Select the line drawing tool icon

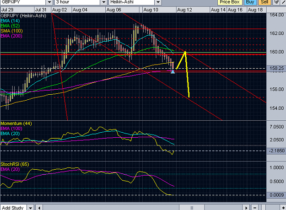[x=283, y=2]
